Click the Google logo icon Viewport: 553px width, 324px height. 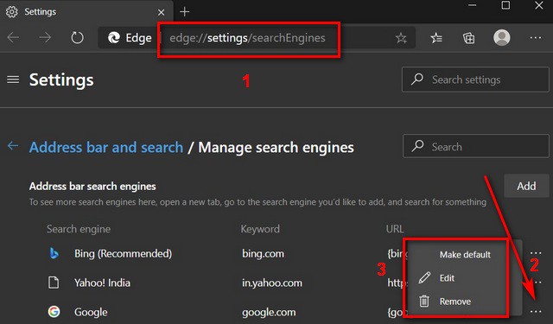click(54, 312)
